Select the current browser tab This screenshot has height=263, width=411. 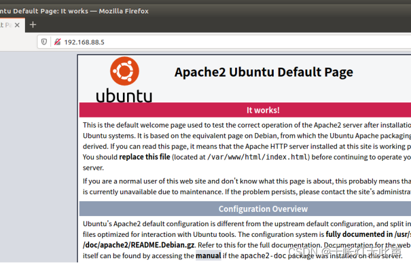[x=12, y=25]
